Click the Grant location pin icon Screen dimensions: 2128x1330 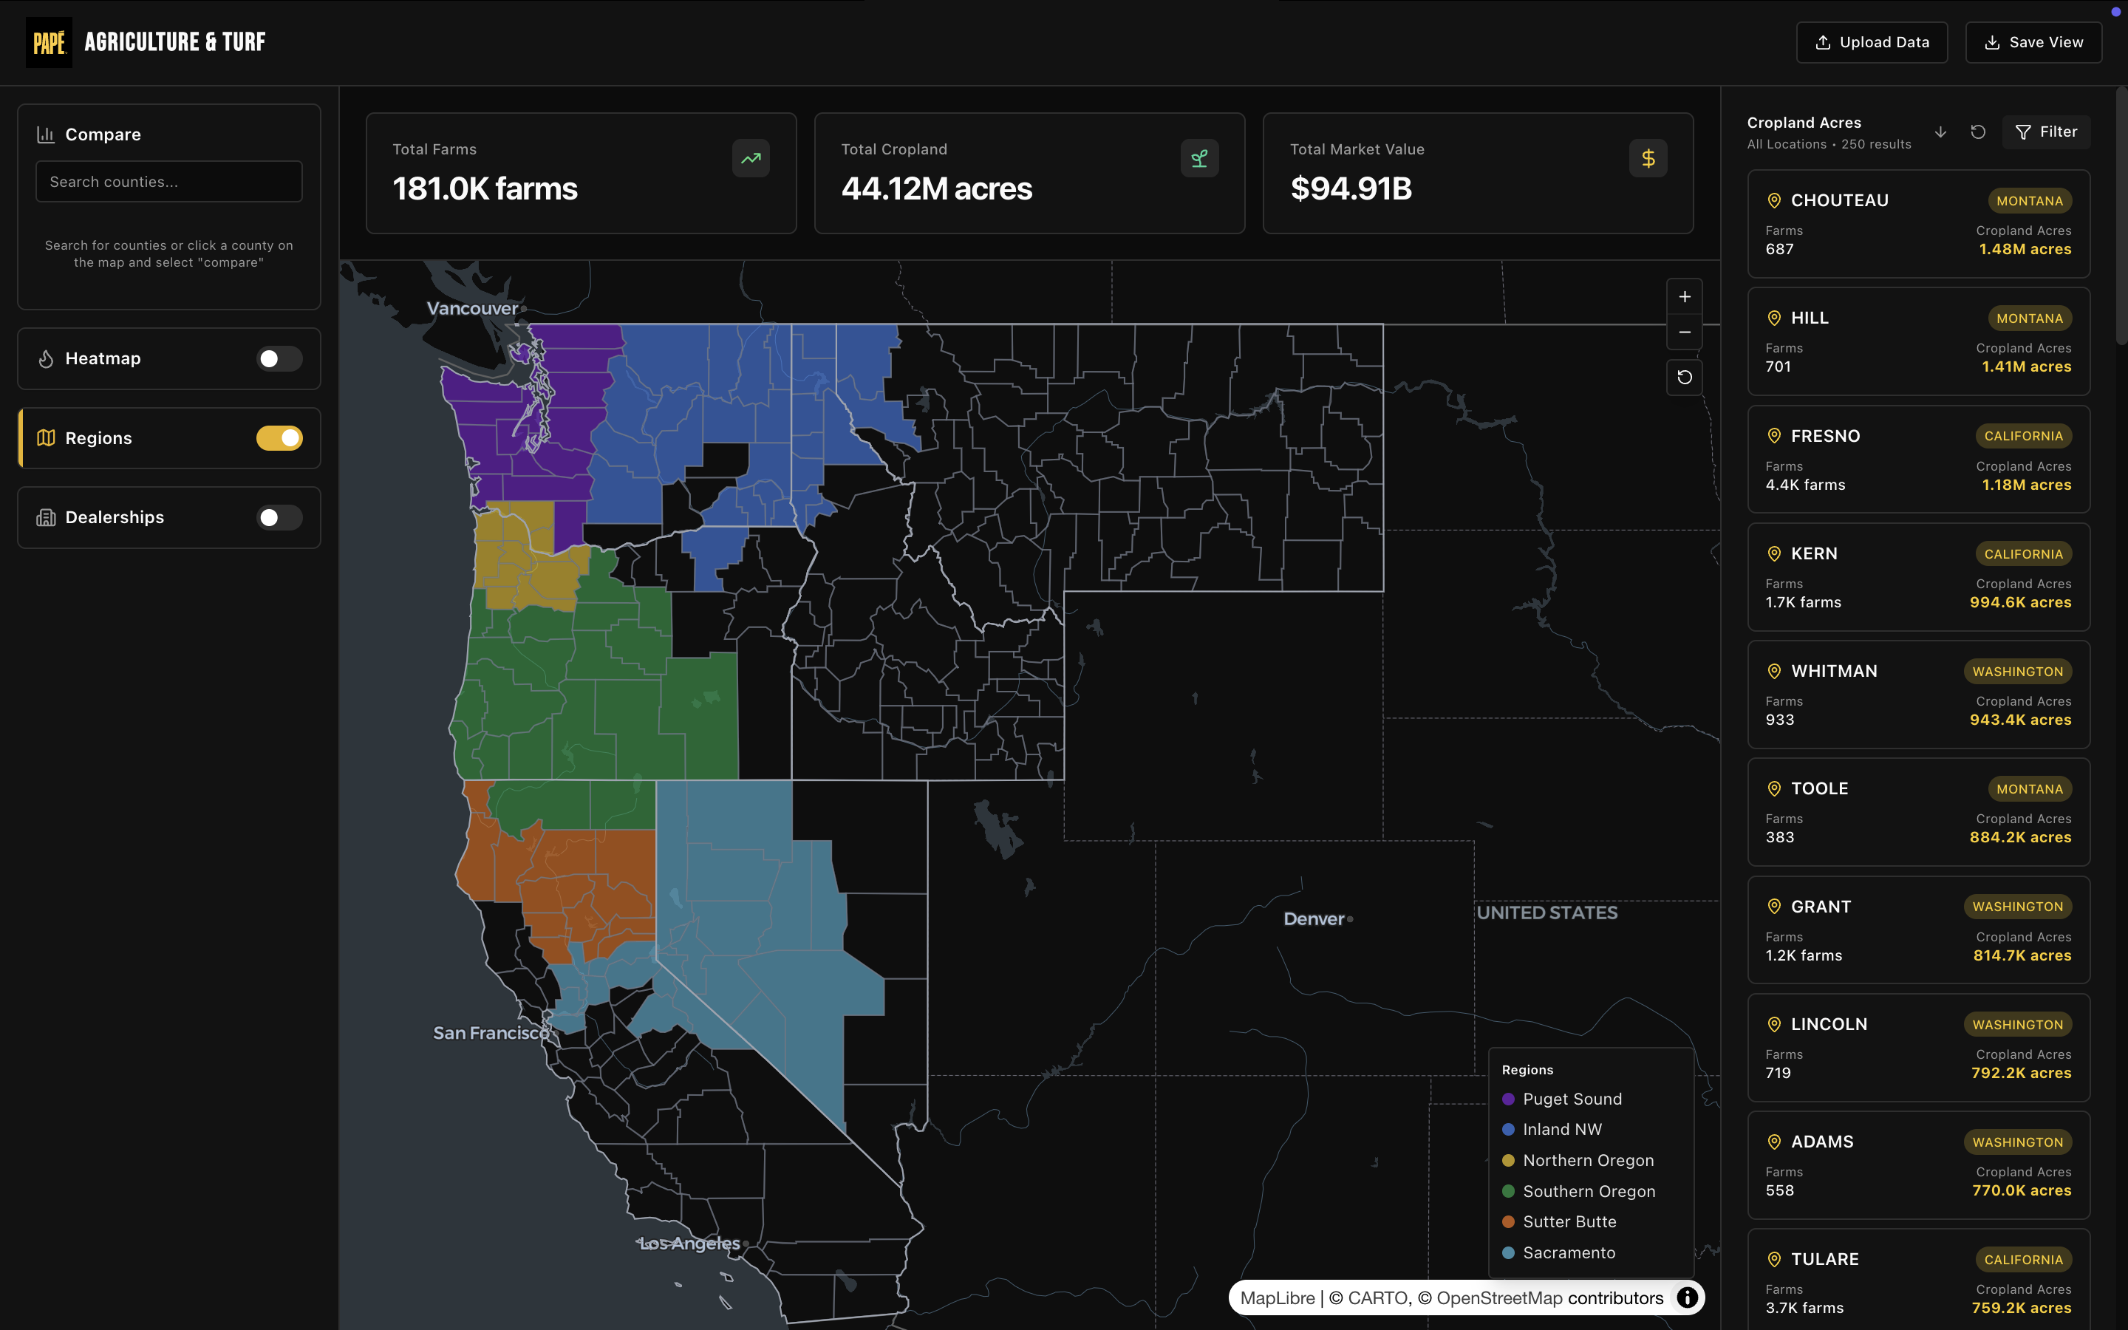pyautogui.click(x=1773, y=907)
